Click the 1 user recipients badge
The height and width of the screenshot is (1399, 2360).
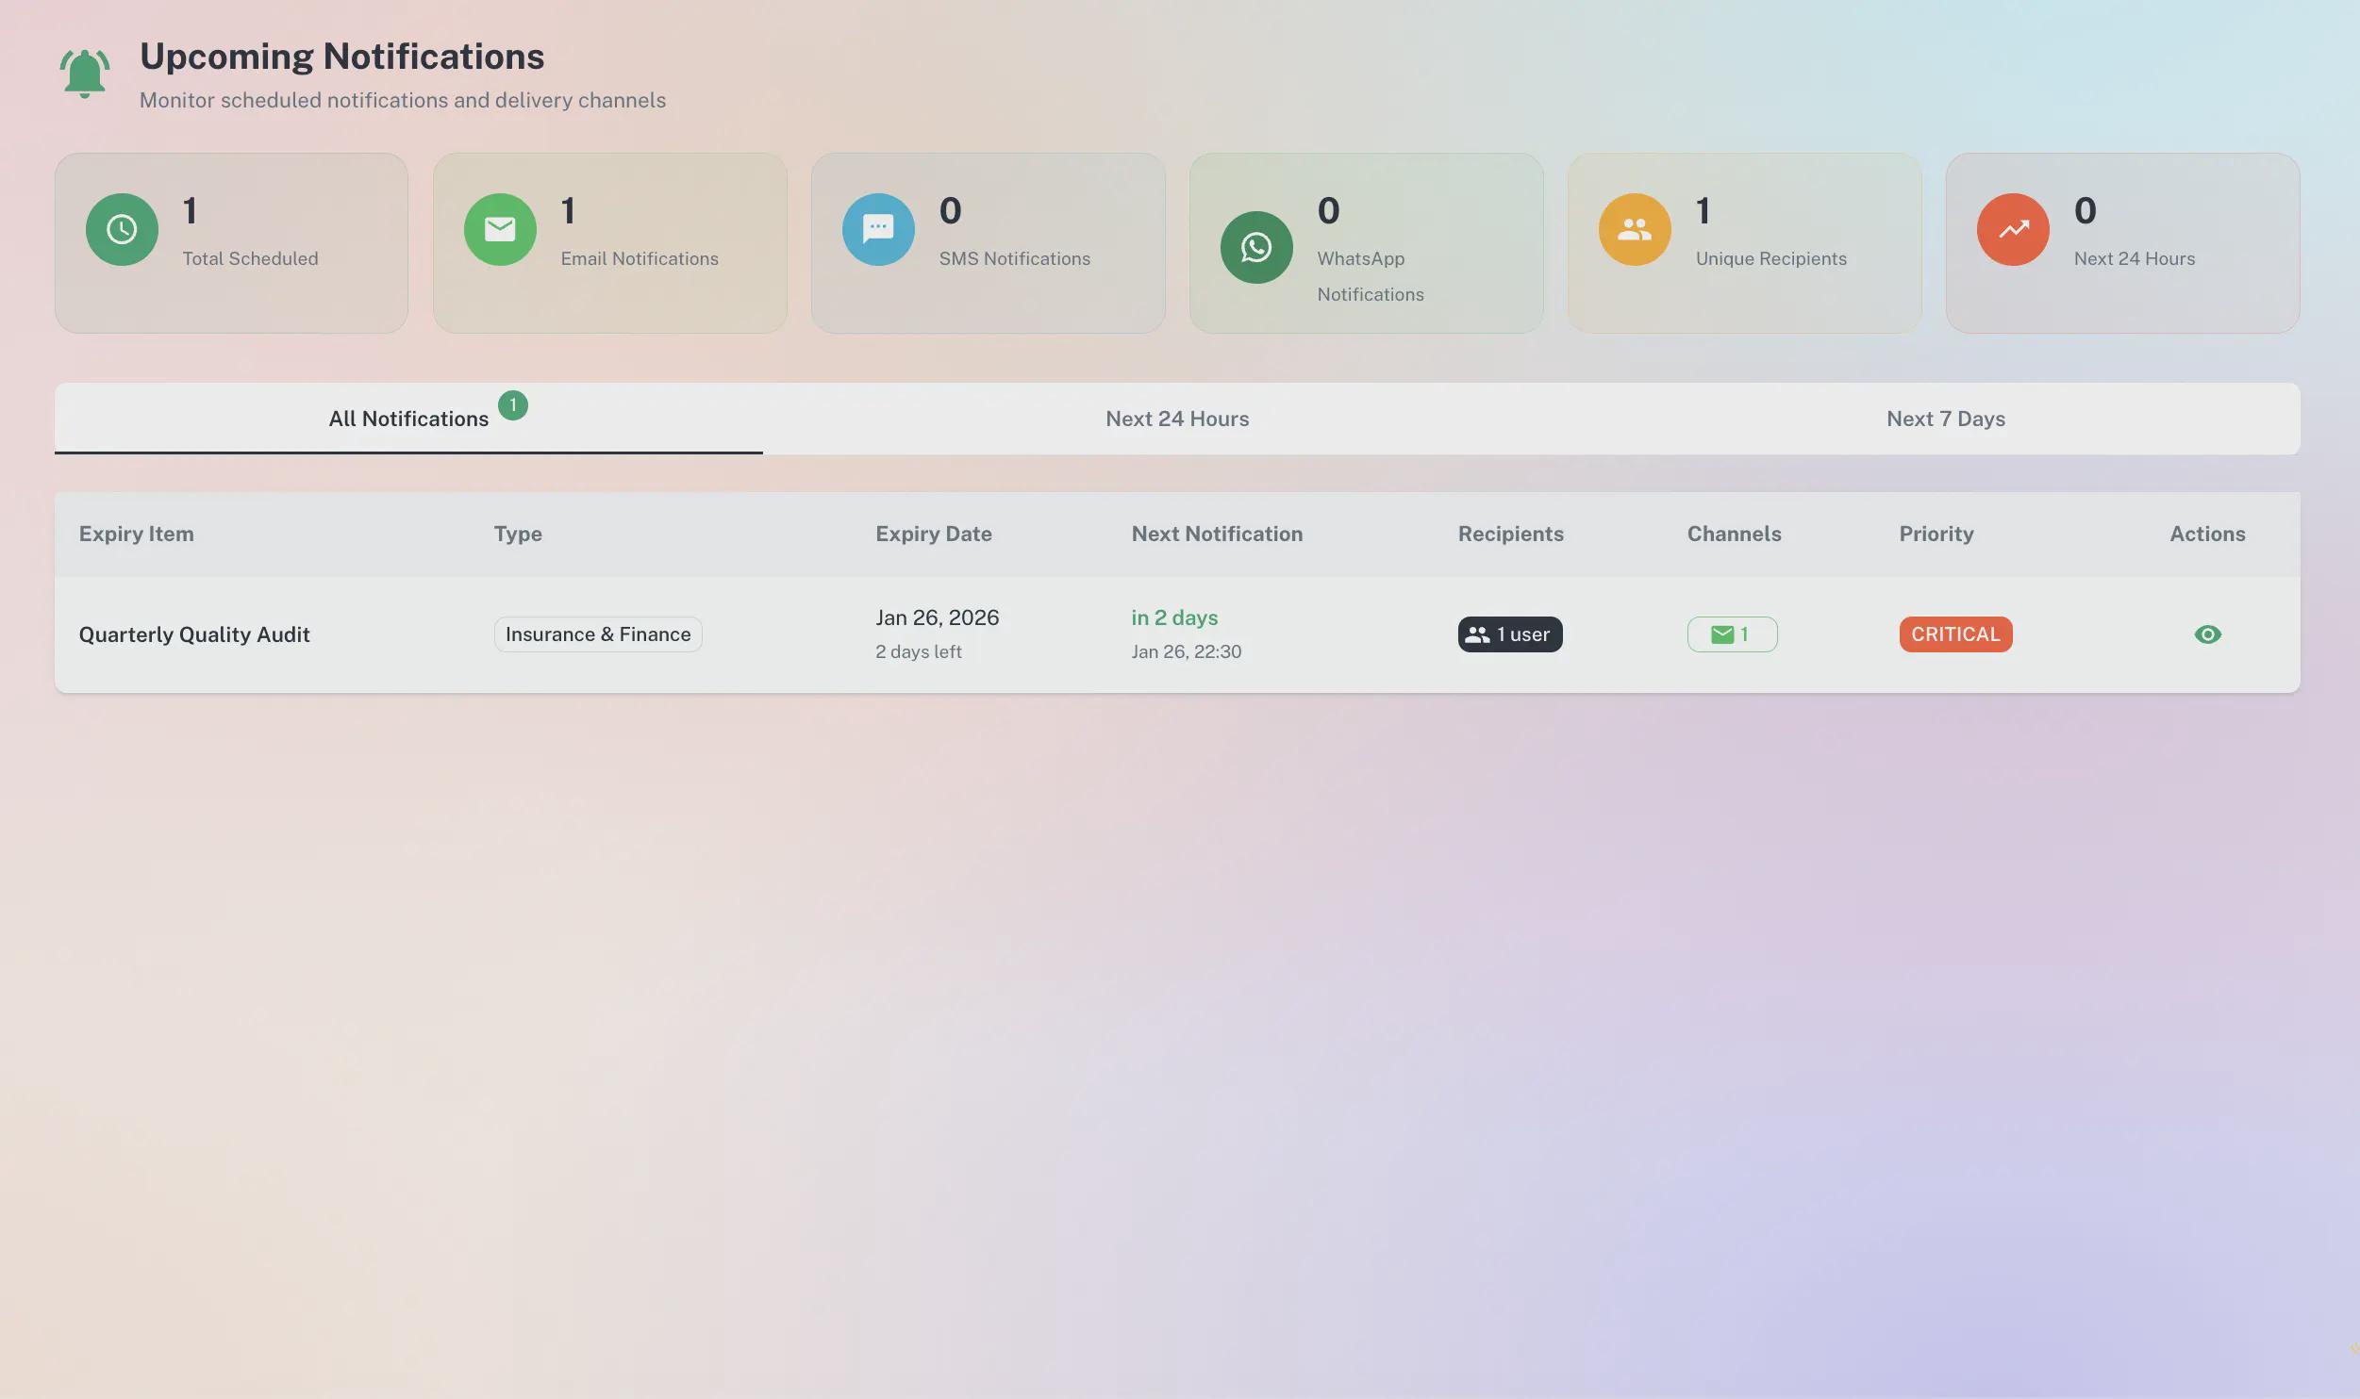[x=1510, y=634]
